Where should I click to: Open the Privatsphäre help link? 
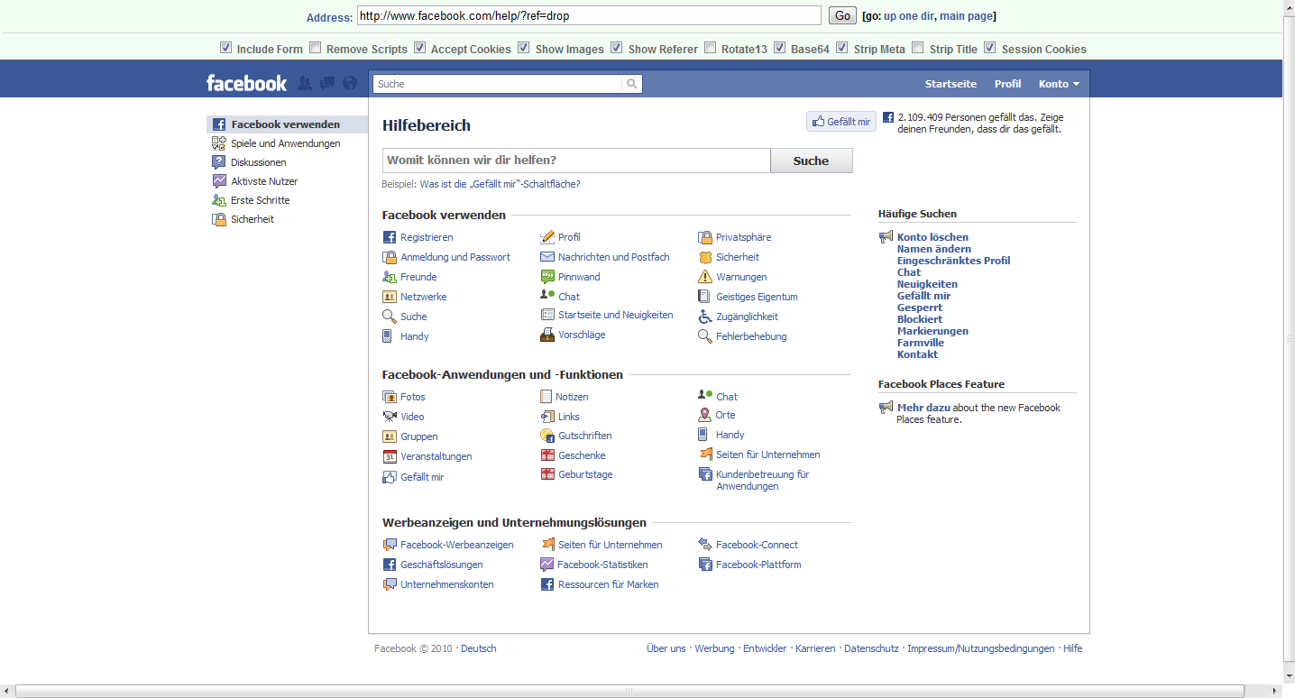pos(743,237)
